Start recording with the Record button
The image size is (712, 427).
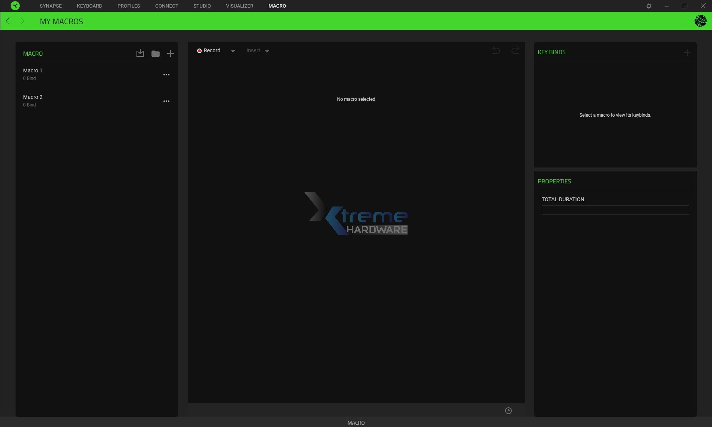(x=209, y=51)
